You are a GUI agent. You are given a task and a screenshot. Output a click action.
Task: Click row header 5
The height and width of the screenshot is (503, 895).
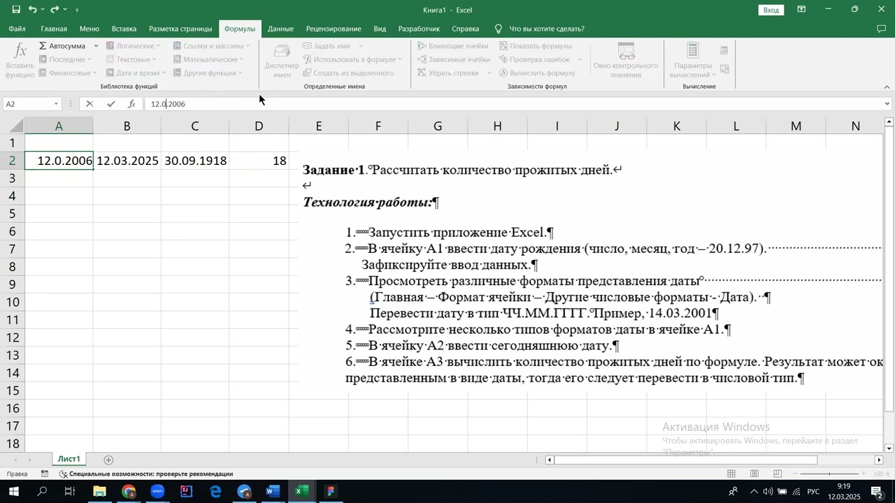click(x=12, y=213)
